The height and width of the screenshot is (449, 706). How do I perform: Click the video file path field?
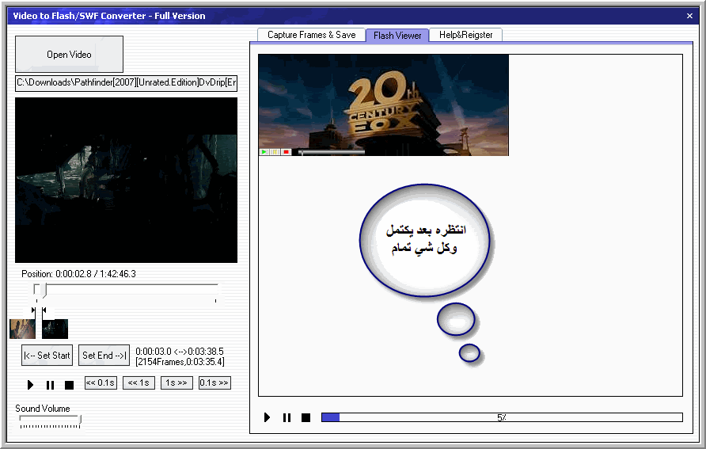(x=126, y=83)
